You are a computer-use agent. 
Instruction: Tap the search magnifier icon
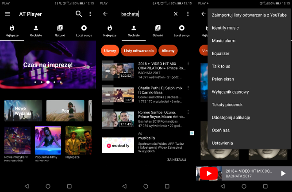79,14
